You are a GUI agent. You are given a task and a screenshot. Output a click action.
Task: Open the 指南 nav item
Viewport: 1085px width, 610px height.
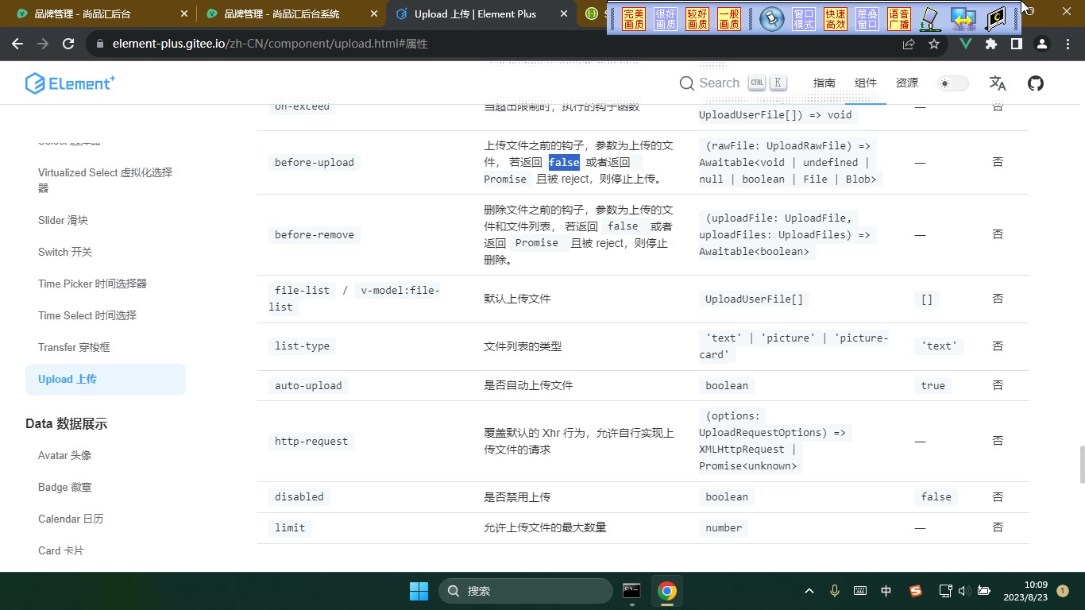[x=824, y=83]
